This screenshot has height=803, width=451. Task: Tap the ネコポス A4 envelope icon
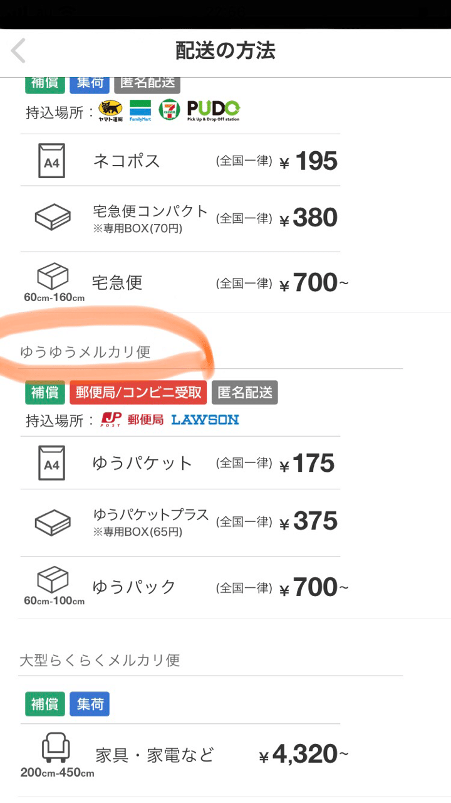click(x=51, y=161)
